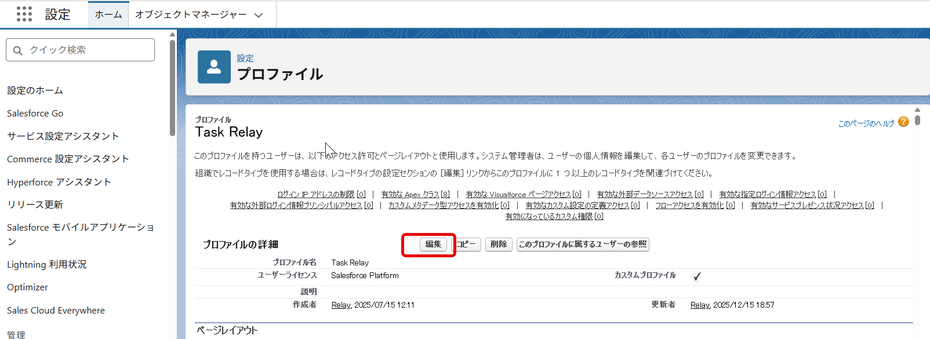Screen dimensions: 930x339
Task: Click the profile panel scrollbar
Action: point(917,120)
